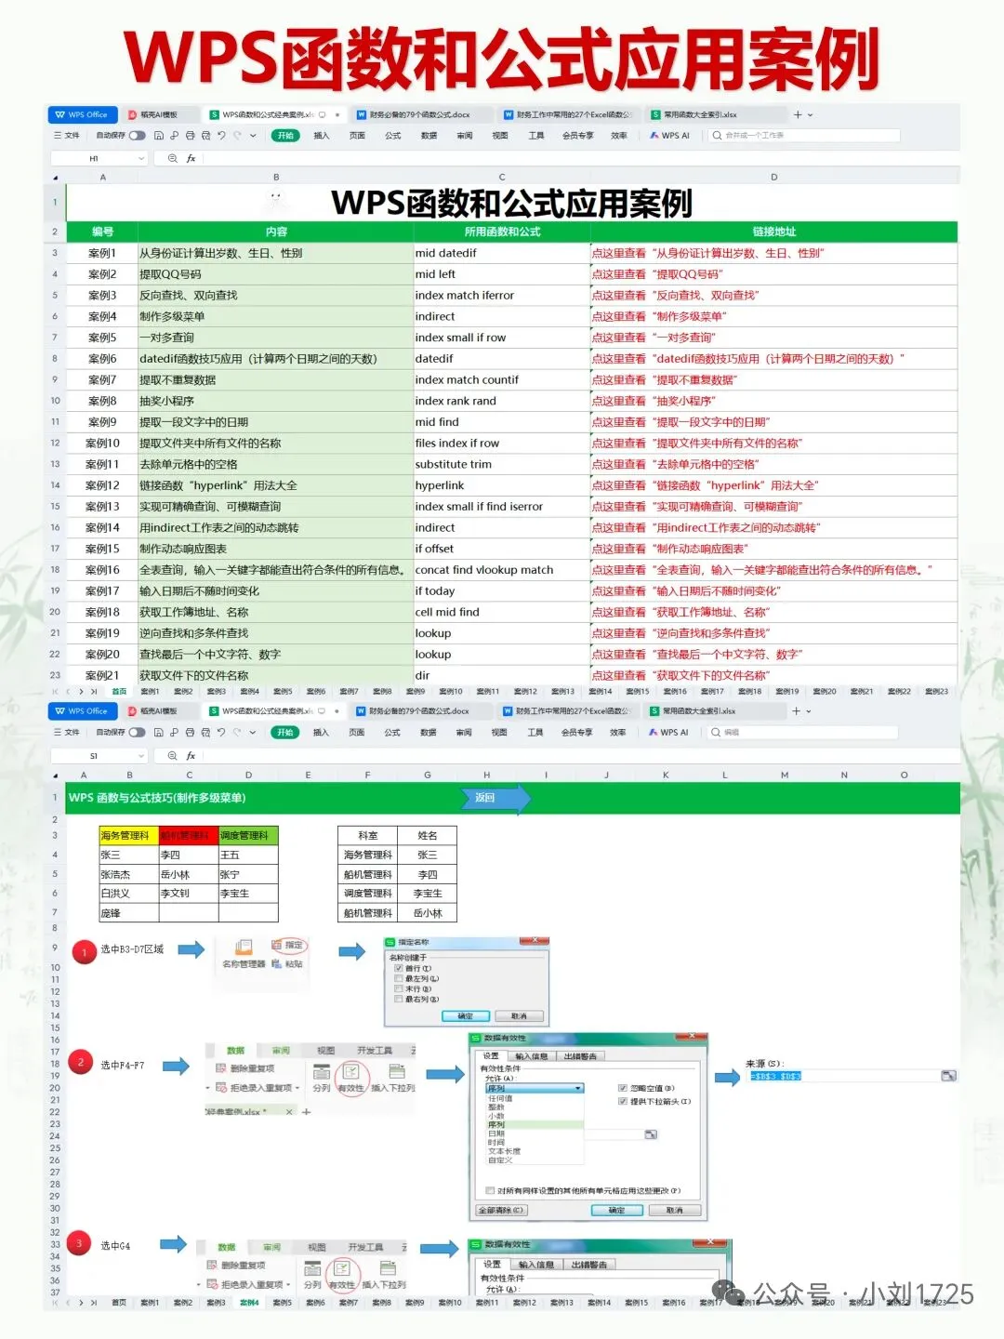Open the 数据 tab in the lower window
Screen dimensions: 1004x1339
tap(428, 733)
